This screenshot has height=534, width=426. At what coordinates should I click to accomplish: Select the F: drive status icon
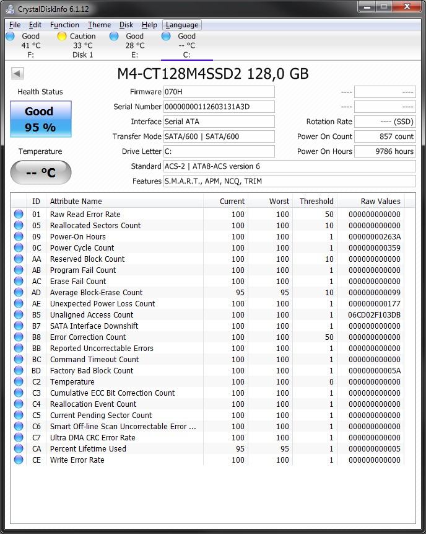(11, 36)
